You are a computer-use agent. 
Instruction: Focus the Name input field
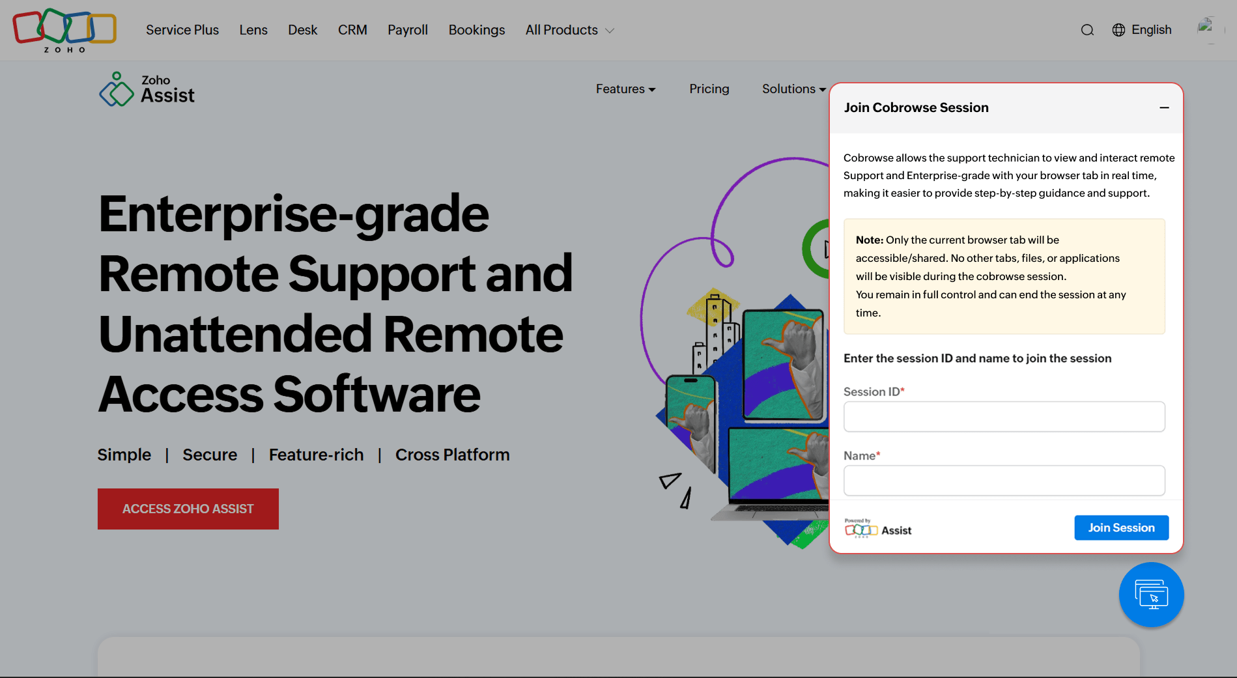(1004, 481)
